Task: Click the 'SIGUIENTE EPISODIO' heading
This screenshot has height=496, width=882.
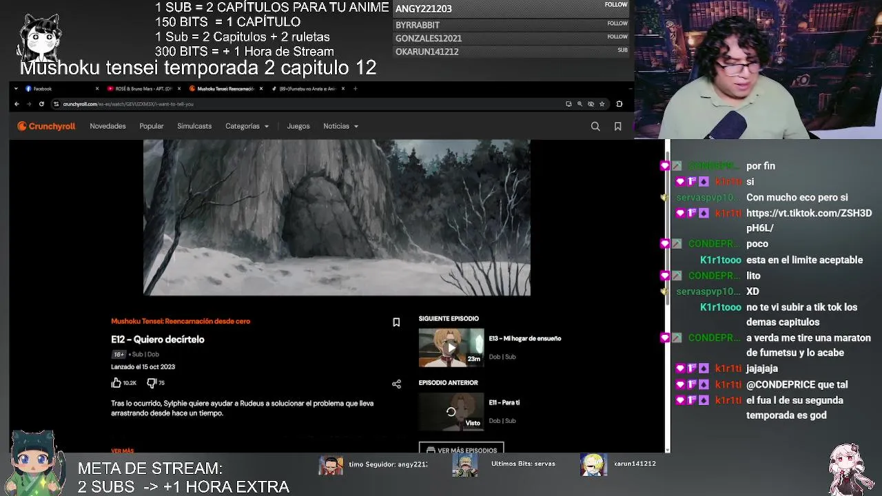Action: [449, 319]
